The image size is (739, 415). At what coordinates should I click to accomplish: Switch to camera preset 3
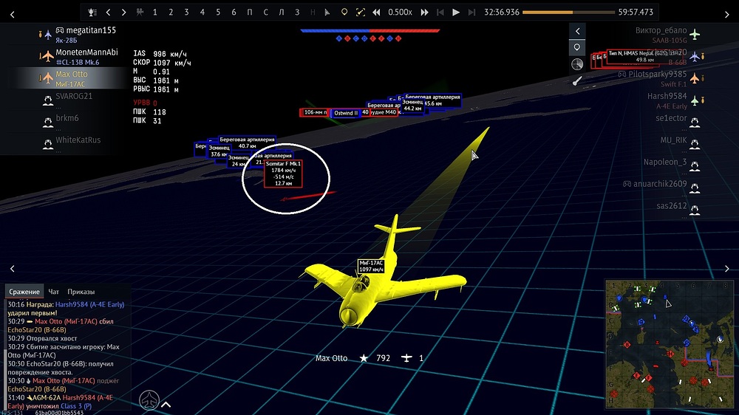pos(186,13)
